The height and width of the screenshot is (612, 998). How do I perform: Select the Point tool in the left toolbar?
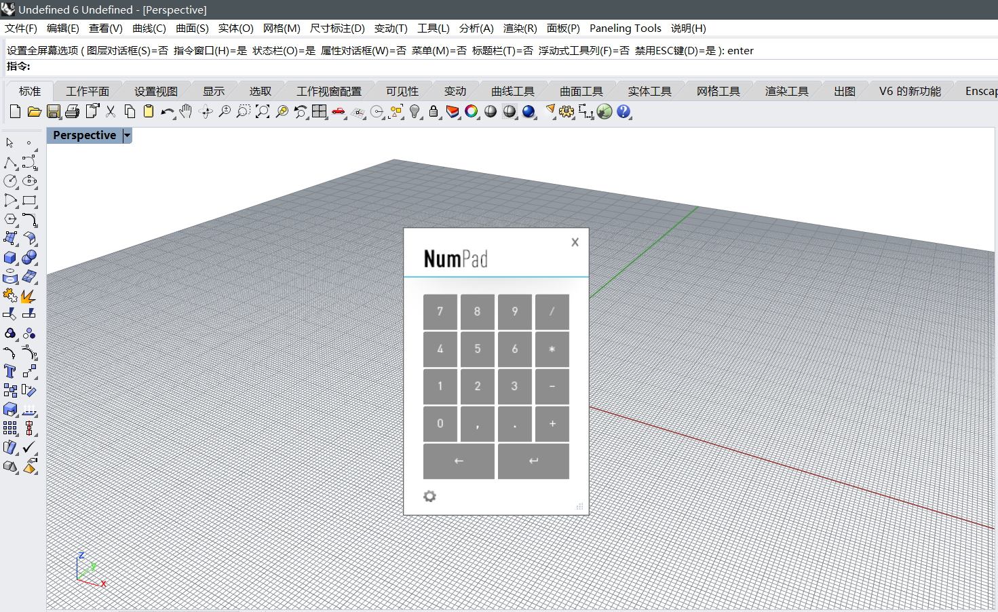29,143
